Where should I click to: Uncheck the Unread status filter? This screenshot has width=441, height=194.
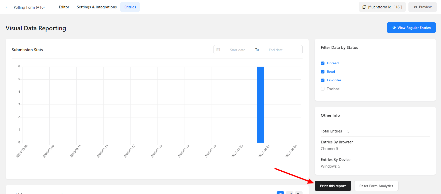coord(323,63)
